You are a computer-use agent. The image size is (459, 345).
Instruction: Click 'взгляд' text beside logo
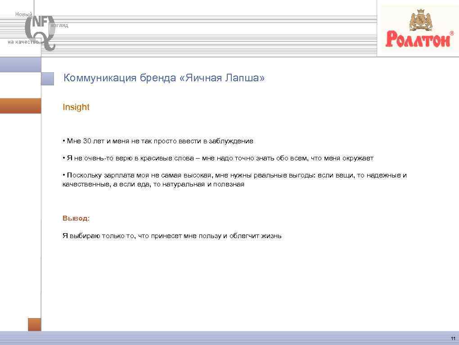(60, 26)
